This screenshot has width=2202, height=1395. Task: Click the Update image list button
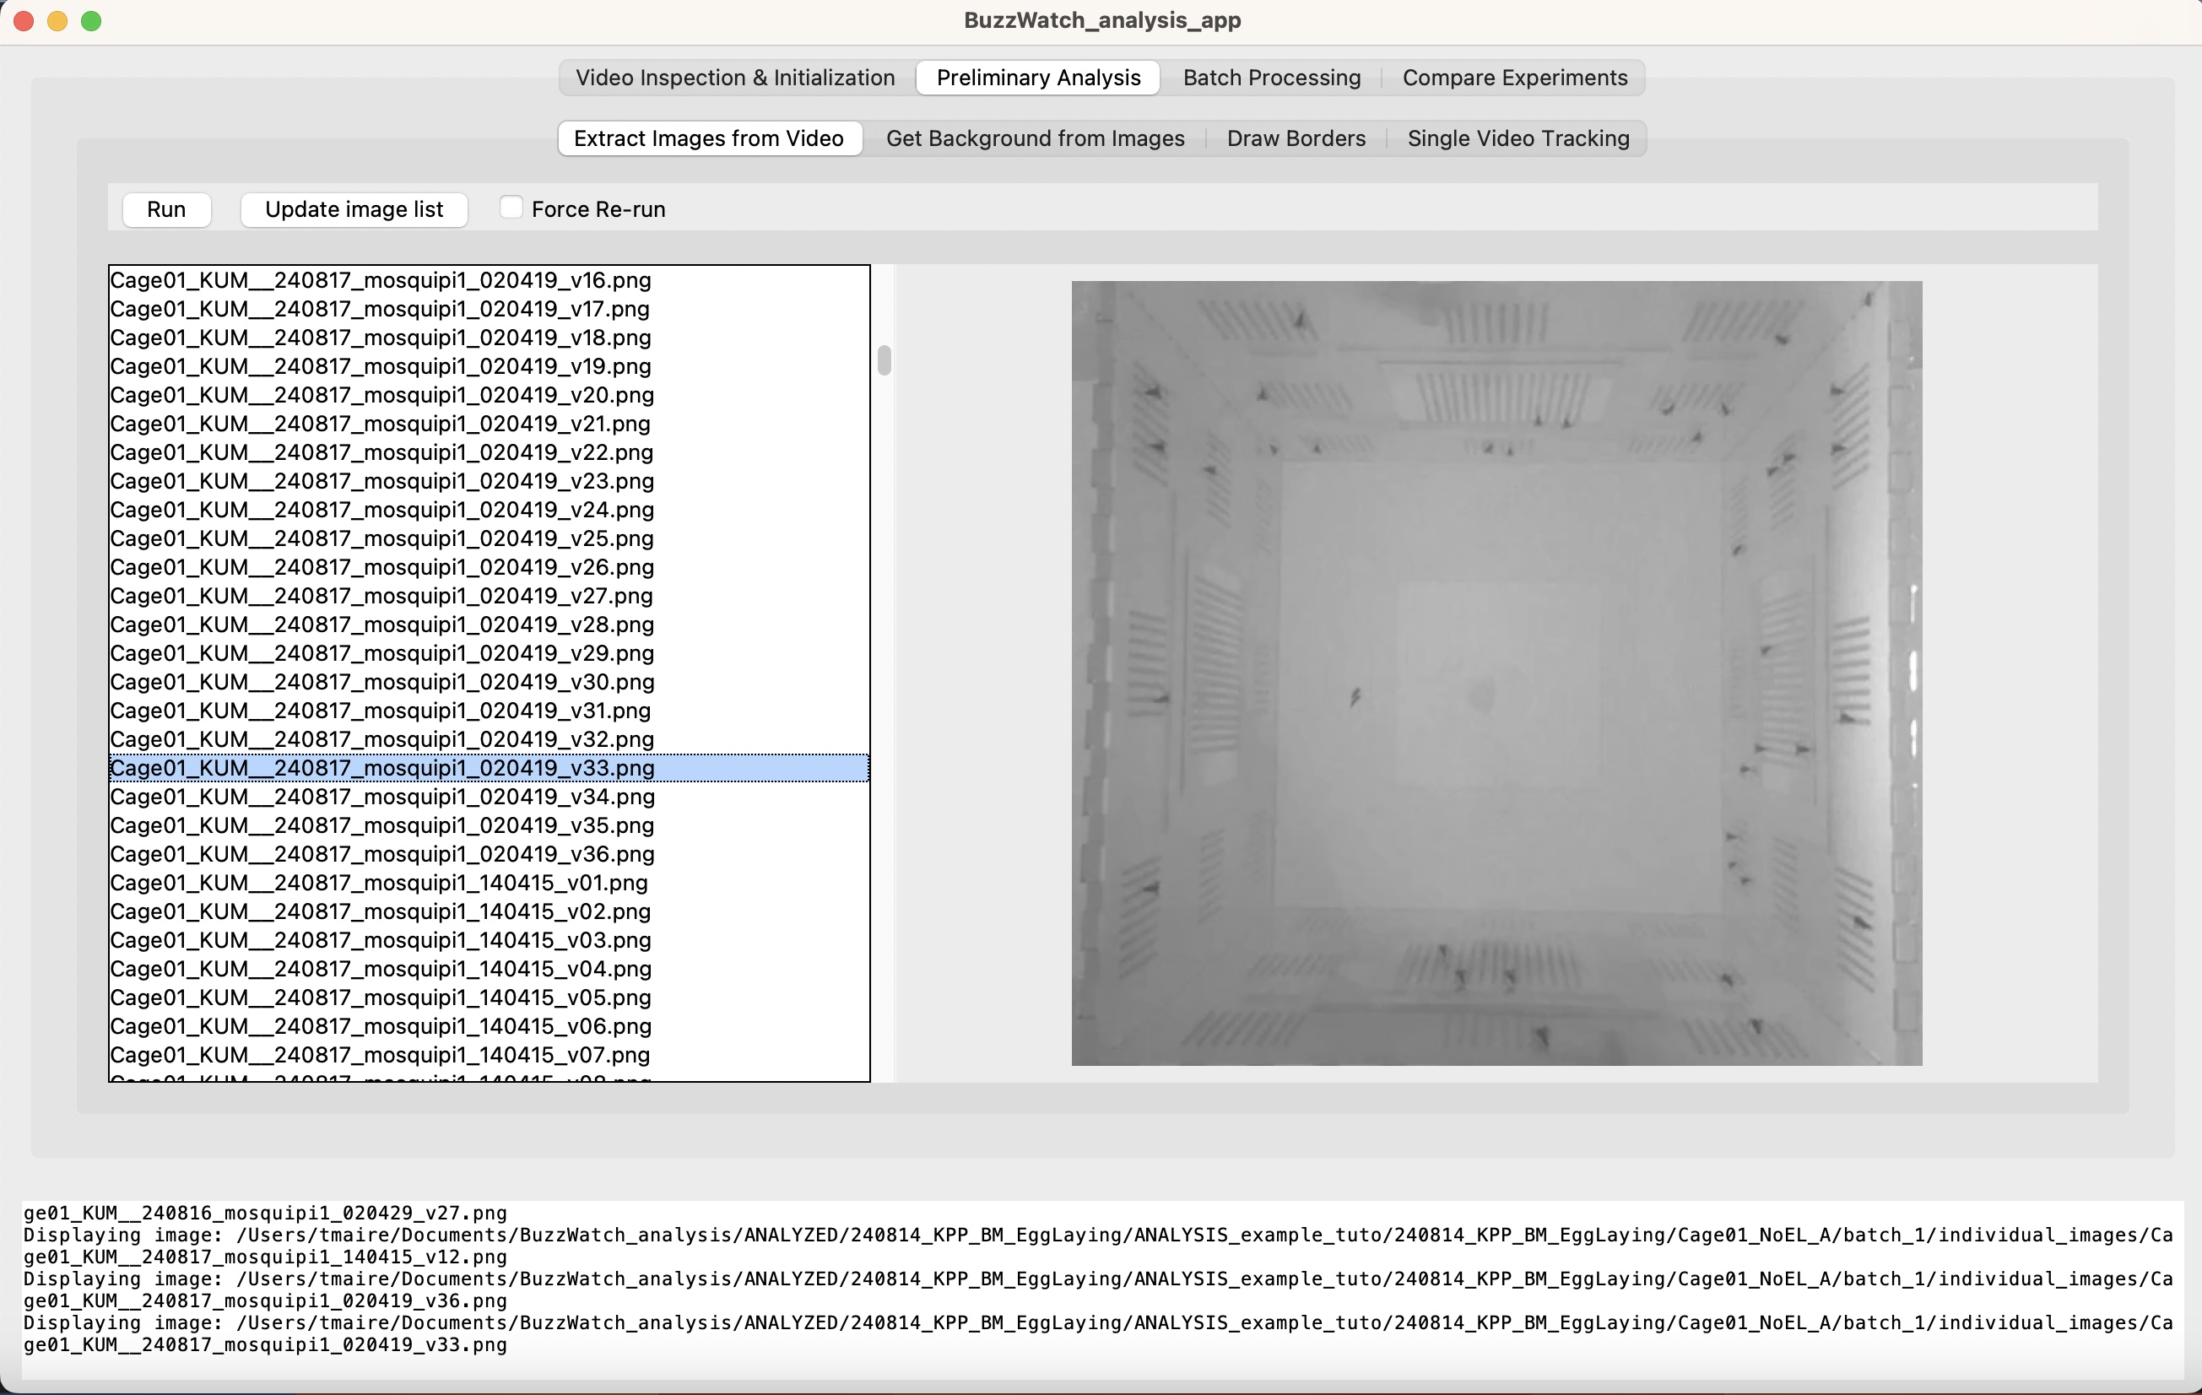coord(353,208)
